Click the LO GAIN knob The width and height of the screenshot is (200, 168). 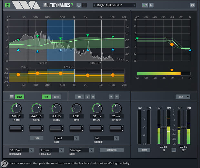[x=16, y=108]
